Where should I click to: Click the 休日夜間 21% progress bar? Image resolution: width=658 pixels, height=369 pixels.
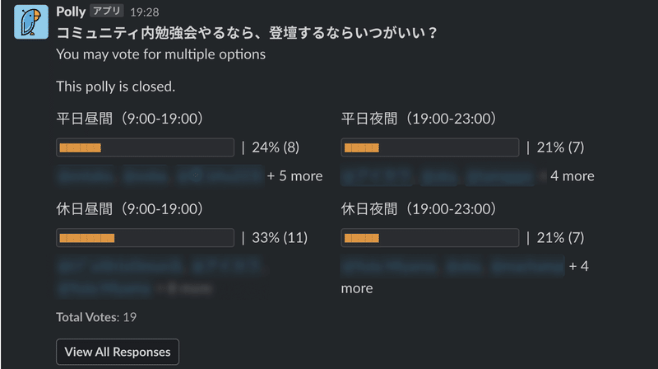coord(429,238)
